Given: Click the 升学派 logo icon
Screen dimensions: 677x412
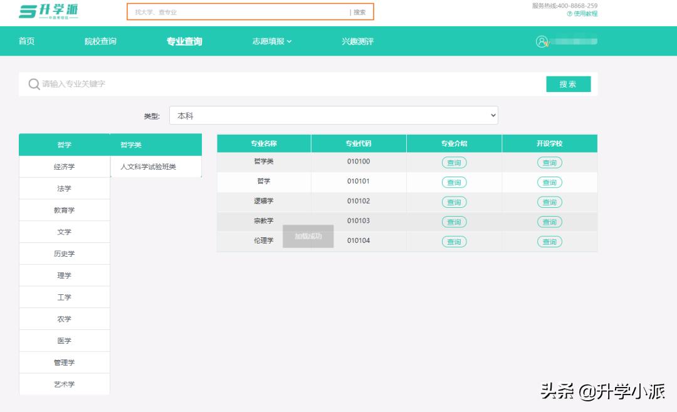Looking at the screenshot, I should tap(28, 11).
